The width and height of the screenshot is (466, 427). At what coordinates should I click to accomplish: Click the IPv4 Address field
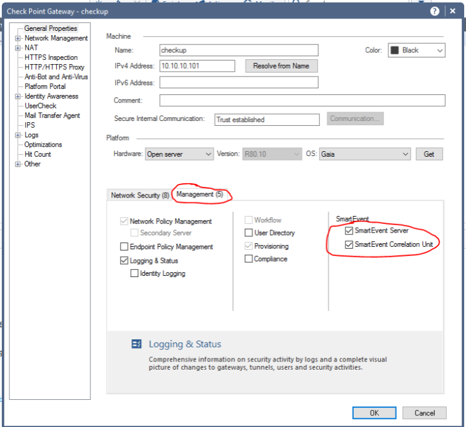(x=197, y=66)
